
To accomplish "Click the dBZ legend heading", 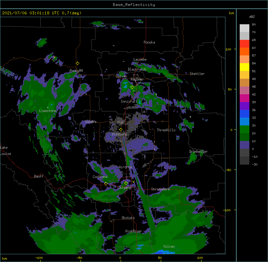I will (252, 16).
